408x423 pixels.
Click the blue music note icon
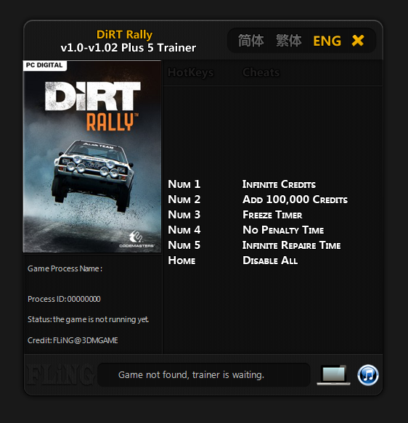(x=368, y=375)
